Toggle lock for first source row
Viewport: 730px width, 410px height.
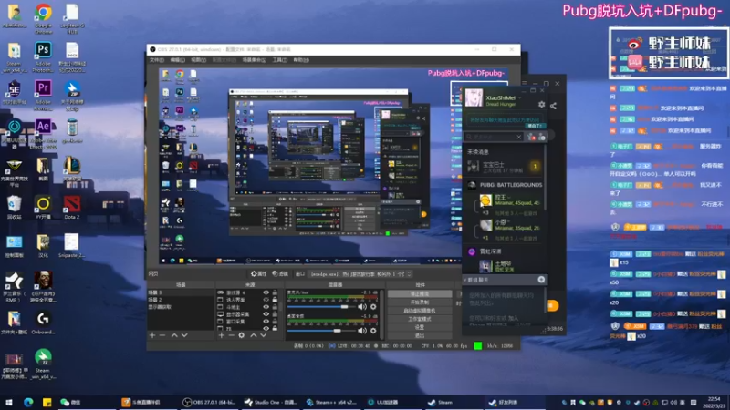click(x=276, y=292)
